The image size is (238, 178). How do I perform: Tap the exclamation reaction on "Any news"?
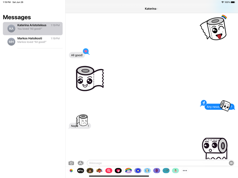tap(204, 103)
